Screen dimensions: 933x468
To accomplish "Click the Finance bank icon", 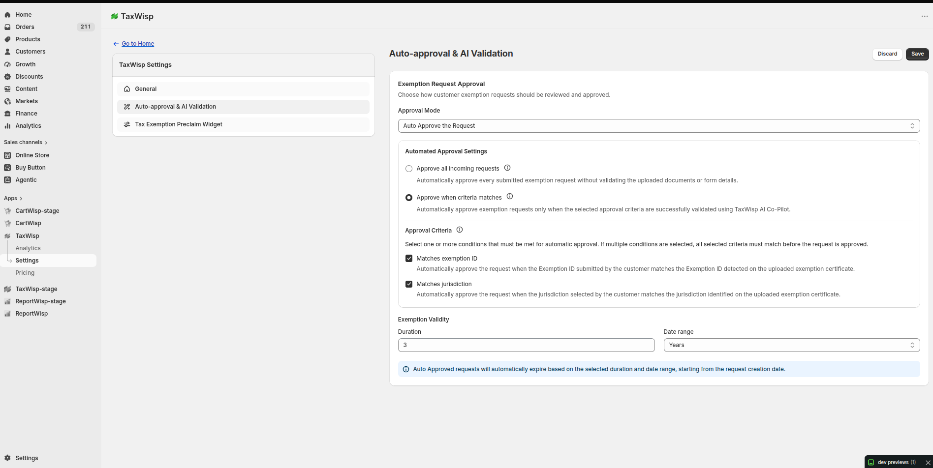I will [7, 114].
